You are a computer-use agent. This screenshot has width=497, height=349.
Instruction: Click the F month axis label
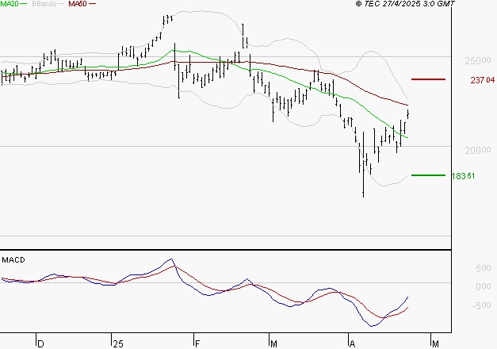197,344
